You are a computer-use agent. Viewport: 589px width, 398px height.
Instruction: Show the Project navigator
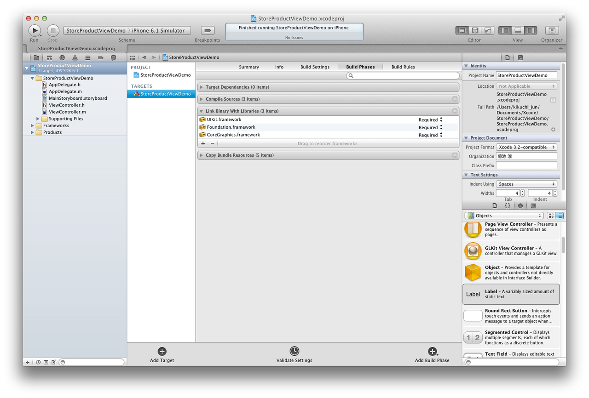pyautogui.click(x=36, y=57)
